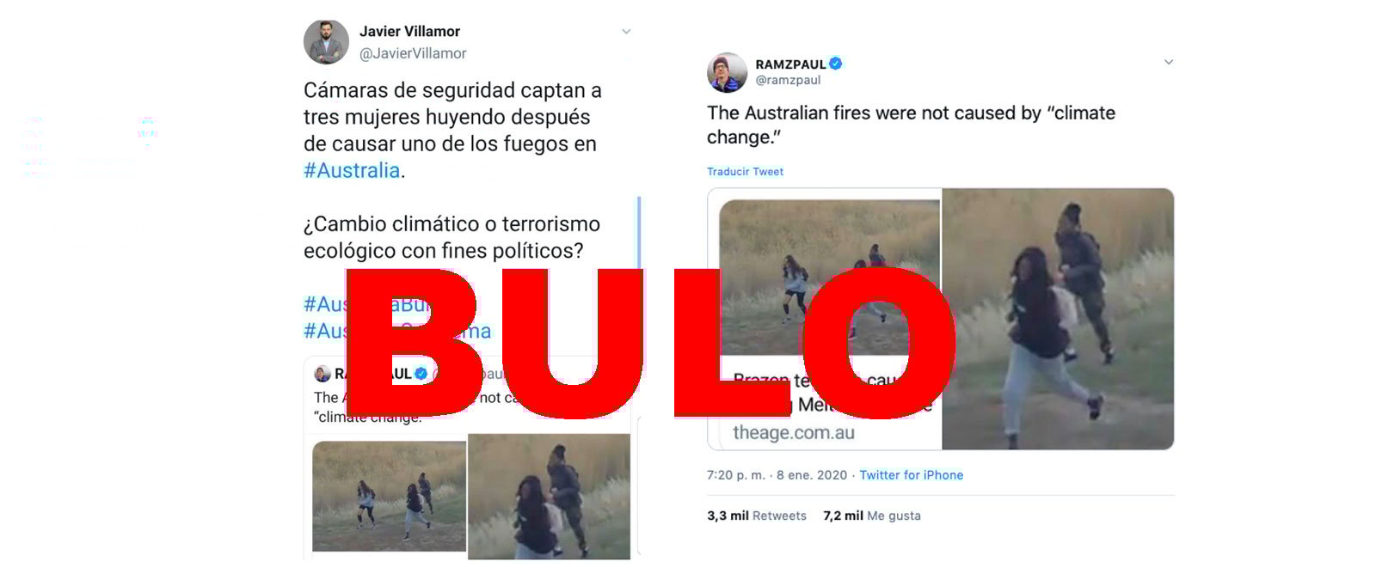Click the Traducir Tweet link
This screenshot has height=580, width=1376.
(x=745, y=172)
